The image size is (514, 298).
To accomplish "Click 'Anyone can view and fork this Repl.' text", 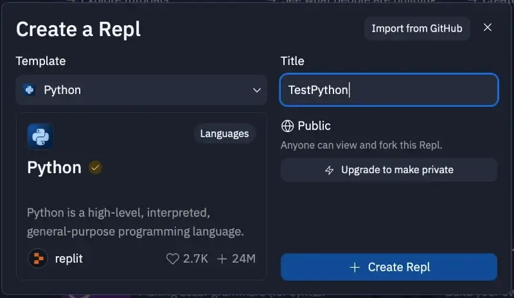I will tap(361, 145).
